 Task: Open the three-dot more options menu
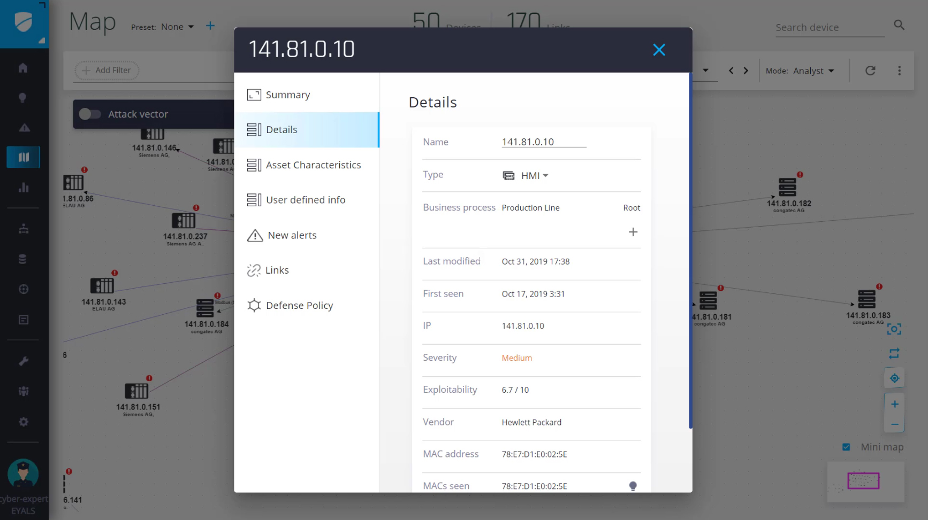pyautogui.click(x=899, y=71)
